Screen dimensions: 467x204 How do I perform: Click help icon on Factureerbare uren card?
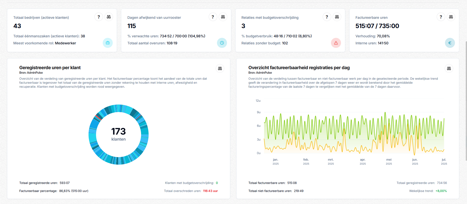(441, 17)
